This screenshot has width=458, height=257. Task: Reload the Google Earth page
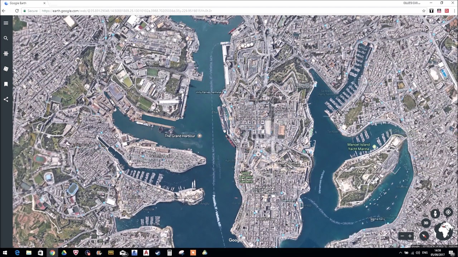[17, 11]
